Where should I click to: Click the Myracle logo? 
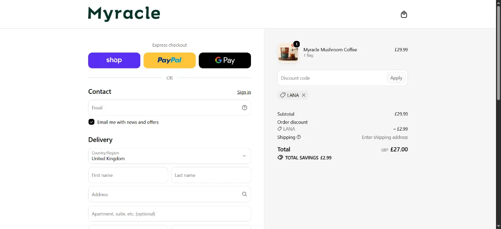click(x=124, y=14)
